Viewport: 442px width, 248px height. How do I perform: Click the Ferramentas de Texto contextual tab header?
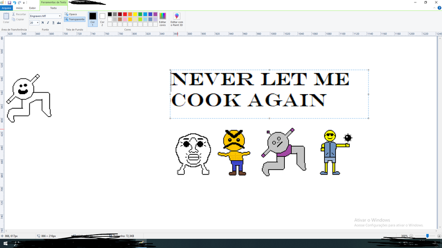pos(54,2)
